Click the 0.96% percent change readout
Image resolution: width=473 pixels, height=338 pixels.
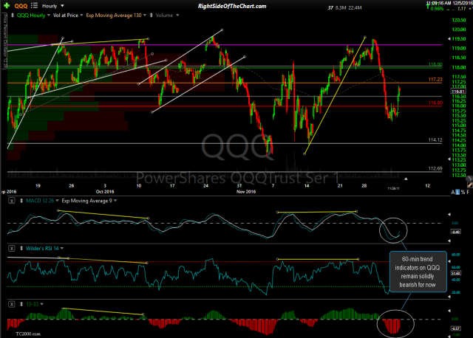coord(437,9)
